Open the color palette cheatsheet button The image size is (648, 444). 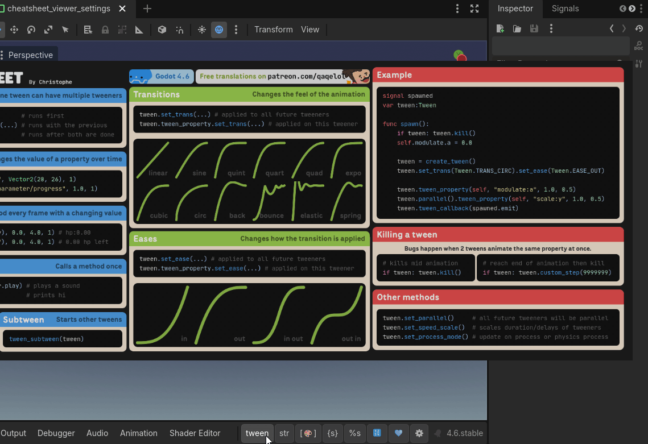(308, 433)
